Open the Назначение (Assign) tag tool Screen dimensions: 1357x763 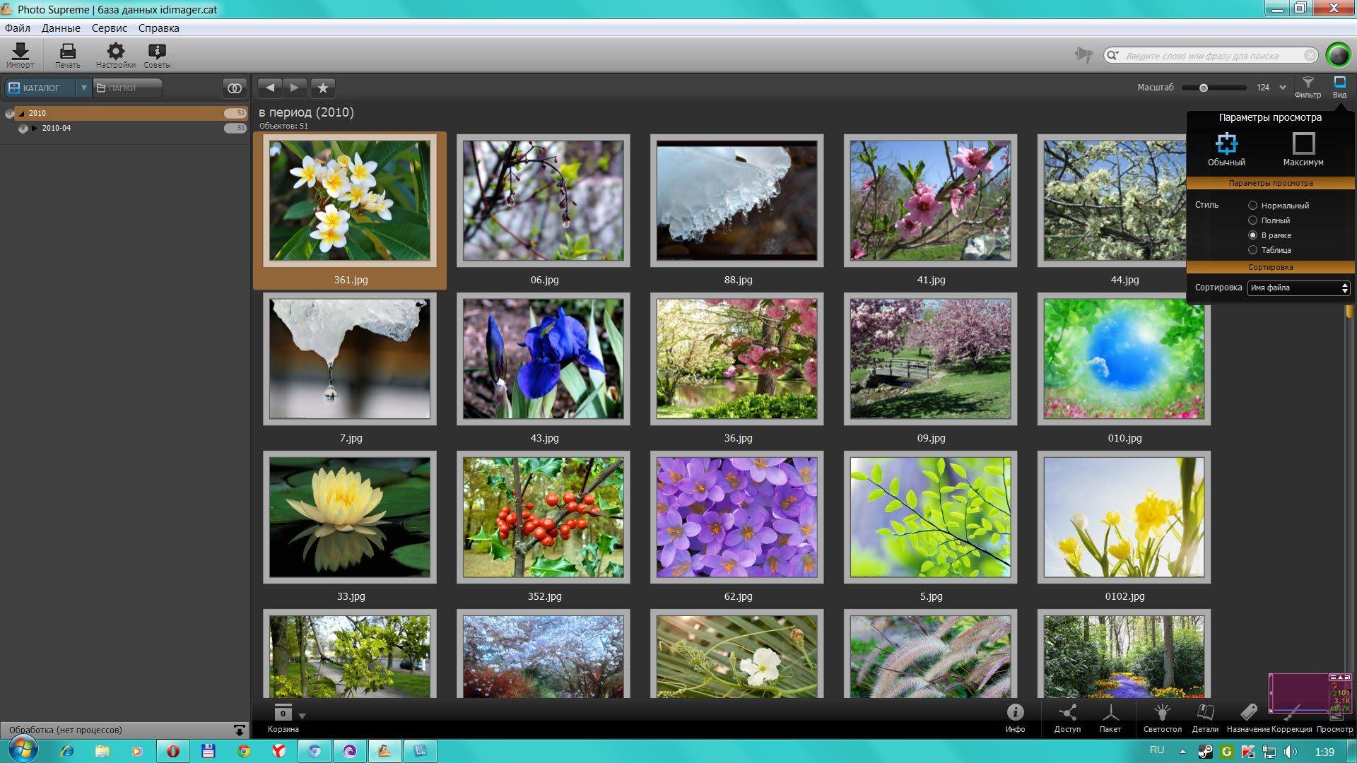pyautogui.click(x=1248, y=718)
